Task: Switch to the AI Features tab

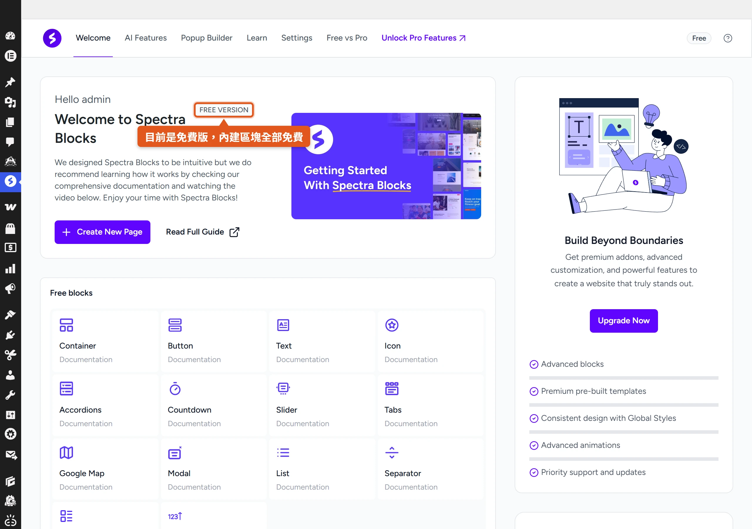Action: pyautogui.click(x=145, y=38)
